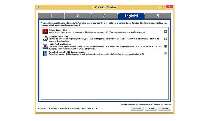Click Suivant to continue
Image resolution: width=215 pixels, height=121 pixels.
[151, 109]
